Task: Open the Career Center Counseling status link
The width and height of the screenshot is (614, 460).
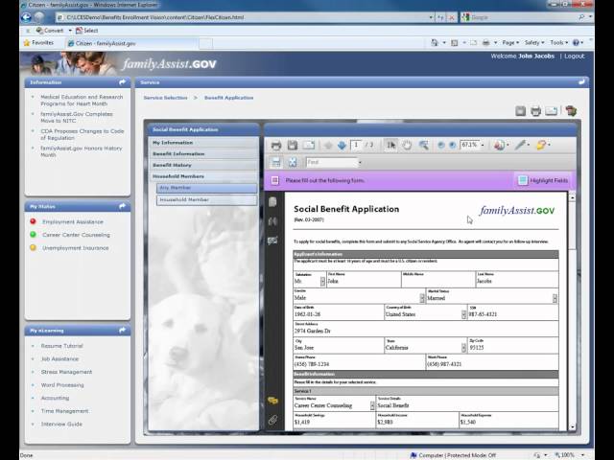Action: (76, 235)
